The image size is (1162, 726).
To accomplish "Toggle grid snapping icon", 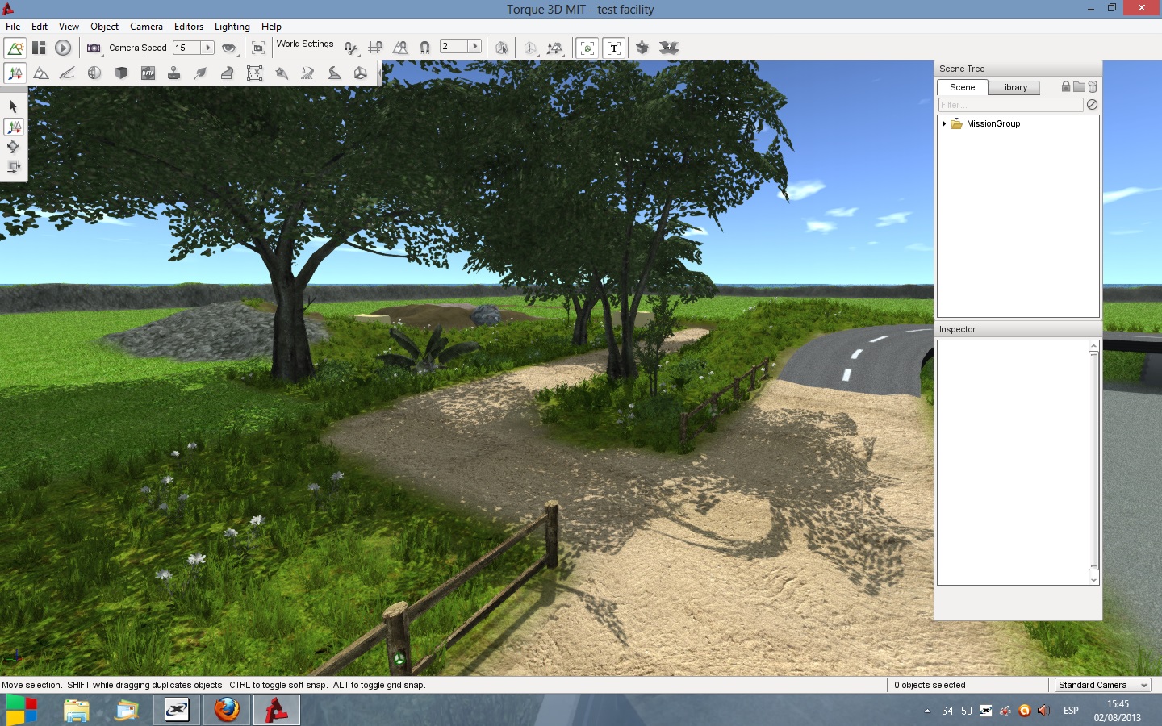I will point(375,48).
